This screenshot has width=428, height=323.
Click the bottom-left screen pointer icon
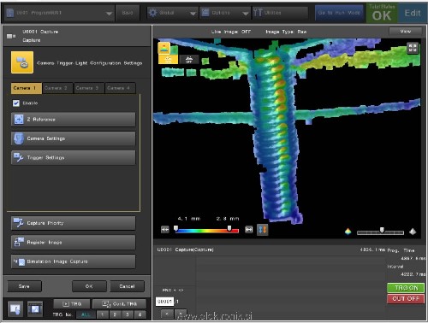point(15,309)
